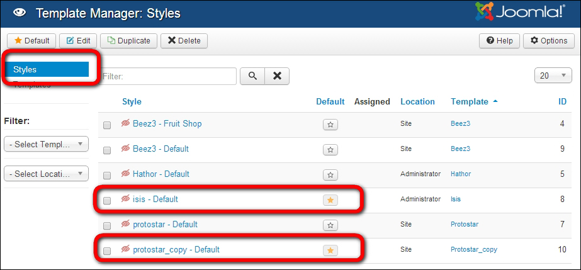The height and width of the screenshot is (270, 581).
Task: Set Beez3 - Default as default via star
Action: (x=330, y=150)
